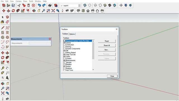Enable the Construction toolbar checkbox

pos(64,45)
